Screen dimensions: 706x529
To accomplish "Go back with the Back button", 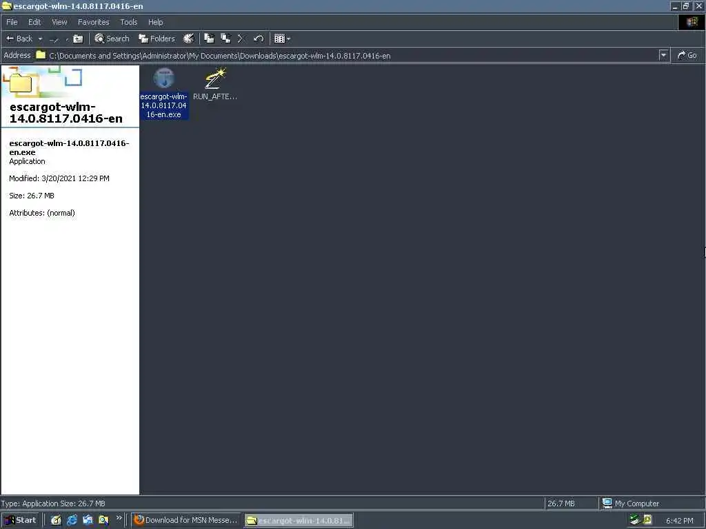I will click(19, 39).
